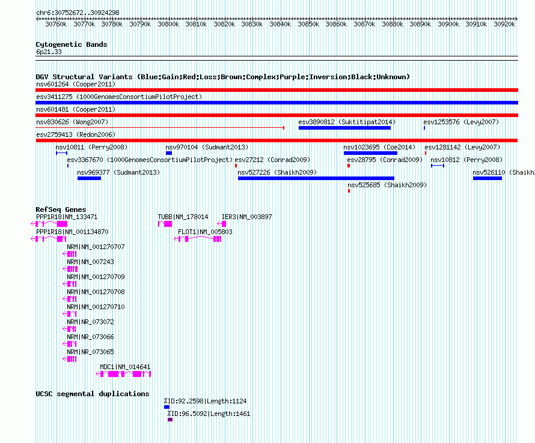Click the PPP1R18|NM_133471 gene label
This screenshot has height=443, width=535.
click(x=67, y=217)
